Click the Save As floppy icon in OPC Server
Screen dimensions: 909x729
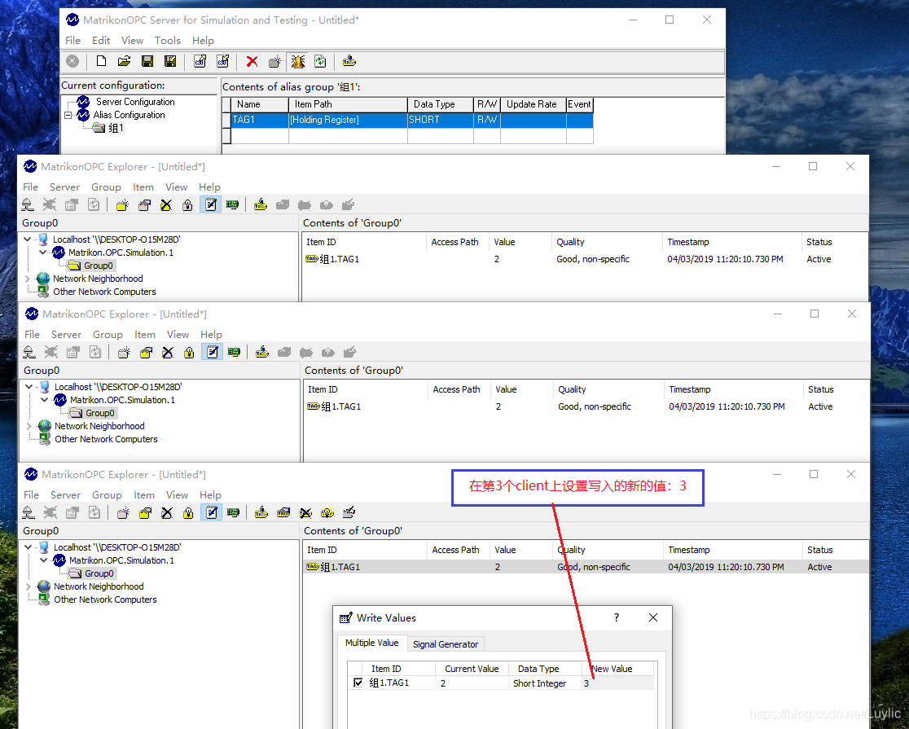tap(170, 61)
